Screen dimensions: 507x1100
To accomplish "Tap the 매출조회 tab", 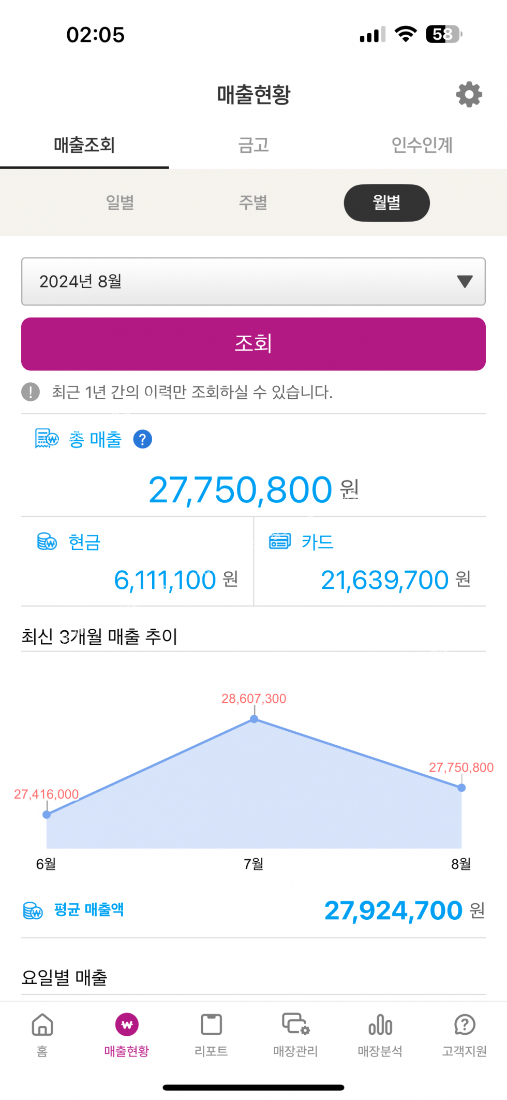I will (84, 145).
